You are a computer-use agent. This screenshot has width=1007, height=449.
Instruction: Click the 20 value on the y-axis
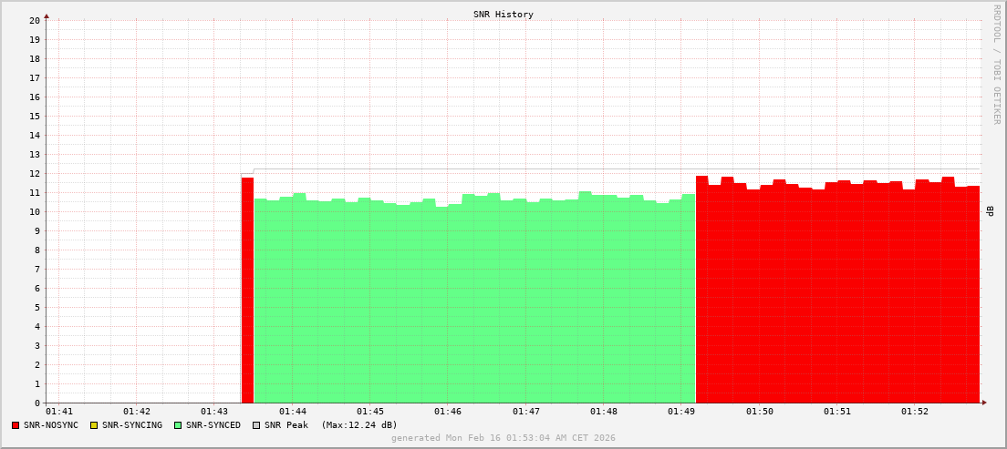(35, 20)
